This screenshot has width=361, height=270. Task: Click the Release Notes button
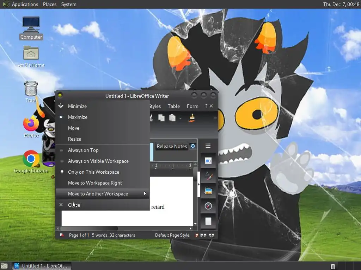[x=172, y=147]
